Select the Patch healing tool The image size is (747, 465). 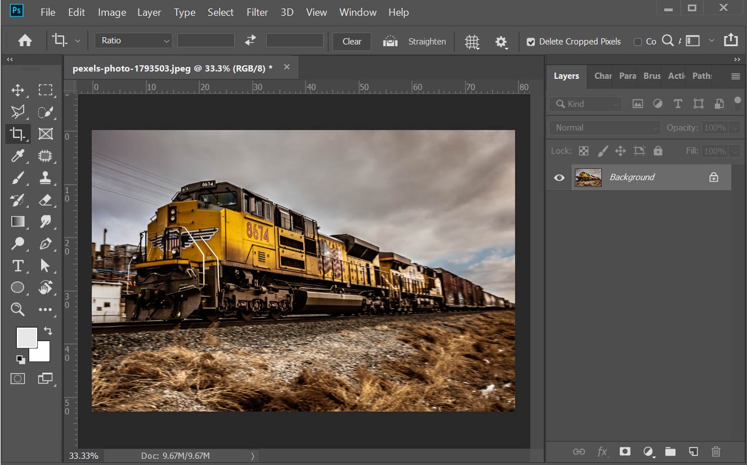(45, 155)
